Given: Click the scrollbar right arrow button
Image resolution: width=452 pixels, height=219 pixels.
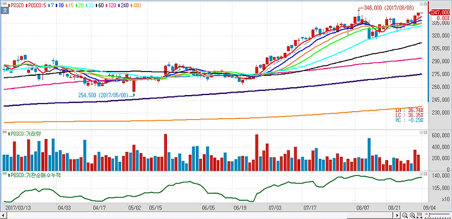Looking at the screenshot, I should point(397,215).
